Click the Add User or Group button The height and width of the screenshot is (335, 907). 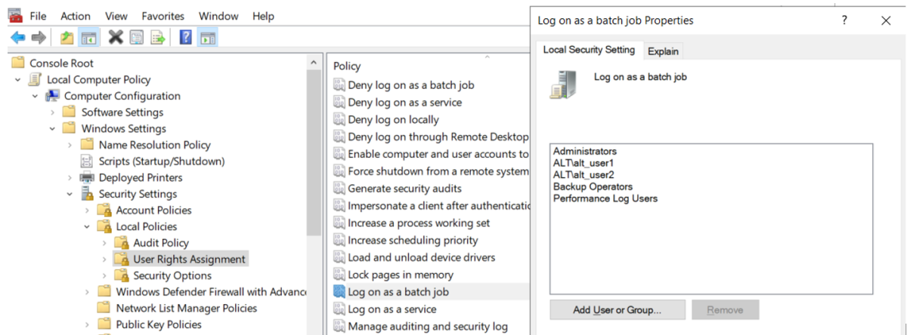pyautogui.click(x=617, y=309)
